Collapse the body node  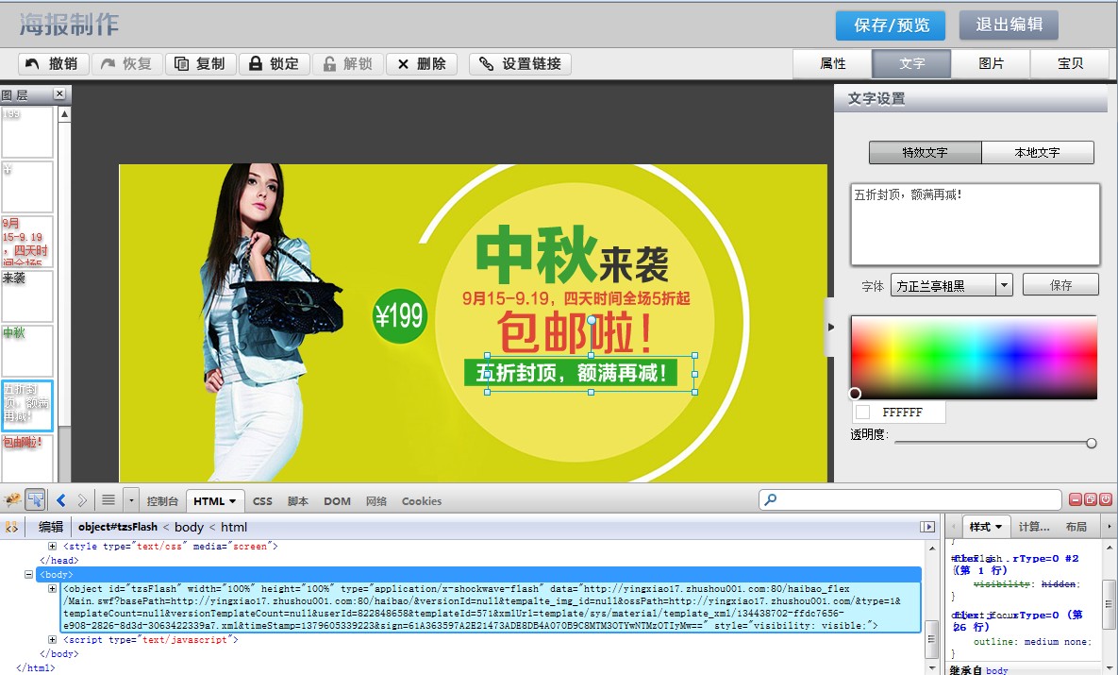(x=28, y=574)
